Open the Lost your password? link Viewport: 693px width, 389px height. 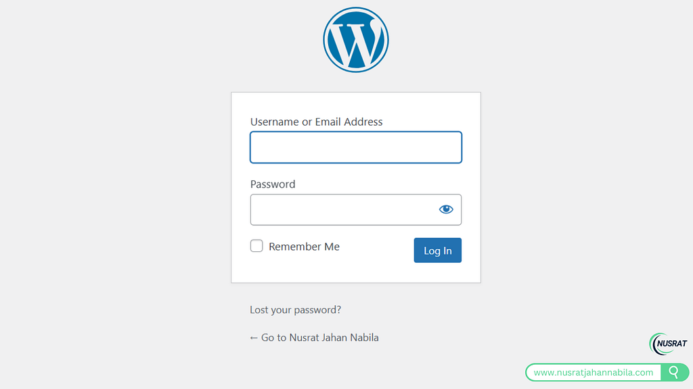coord(295,310)
